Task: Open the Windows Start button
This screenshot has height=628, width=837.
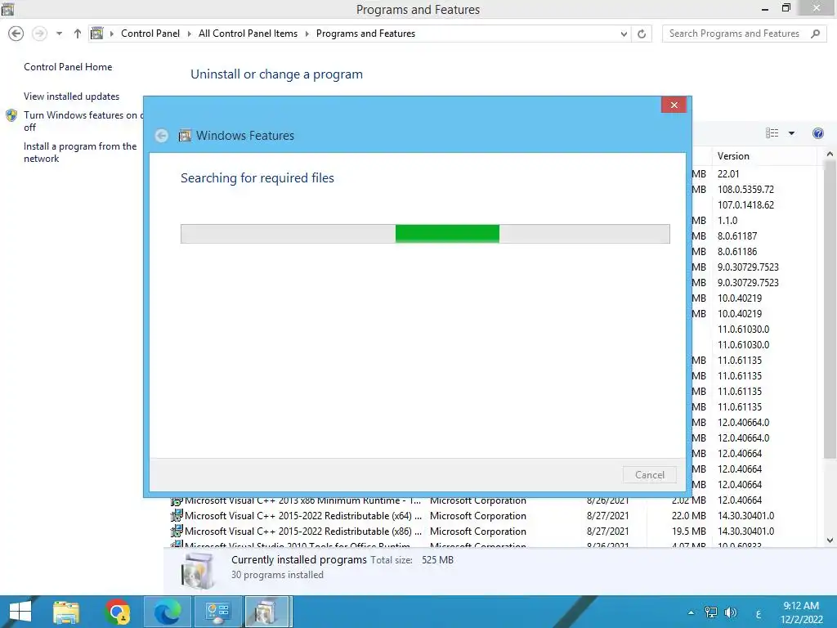Action: [x=20, y=612]
